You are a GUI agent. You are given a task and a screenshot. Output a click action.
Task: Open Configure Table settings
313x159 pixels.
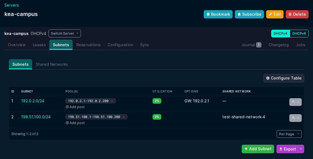[284, 78]
